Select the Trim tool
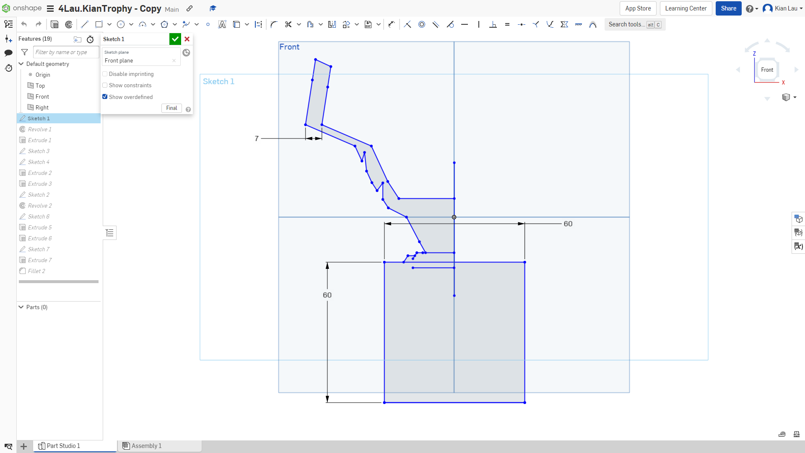Screen dimensions: 805x453 click(288, 24)
